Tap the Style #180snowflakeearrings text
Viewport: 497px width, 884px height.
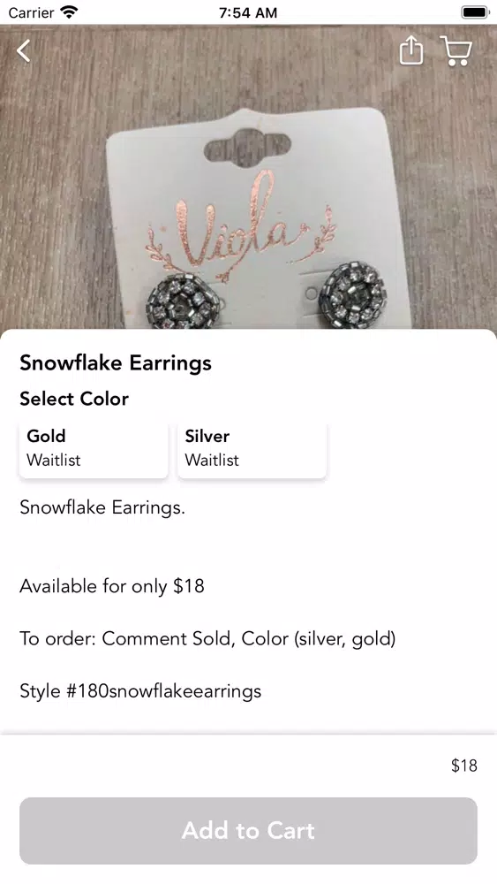pyautogui.click(x=140, y=690)
